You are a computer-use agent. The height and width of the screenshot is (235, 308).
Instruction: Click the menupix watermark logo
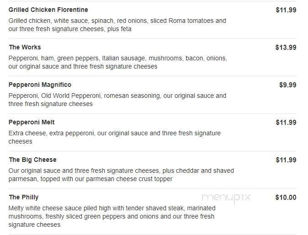(x=226, y=198)
